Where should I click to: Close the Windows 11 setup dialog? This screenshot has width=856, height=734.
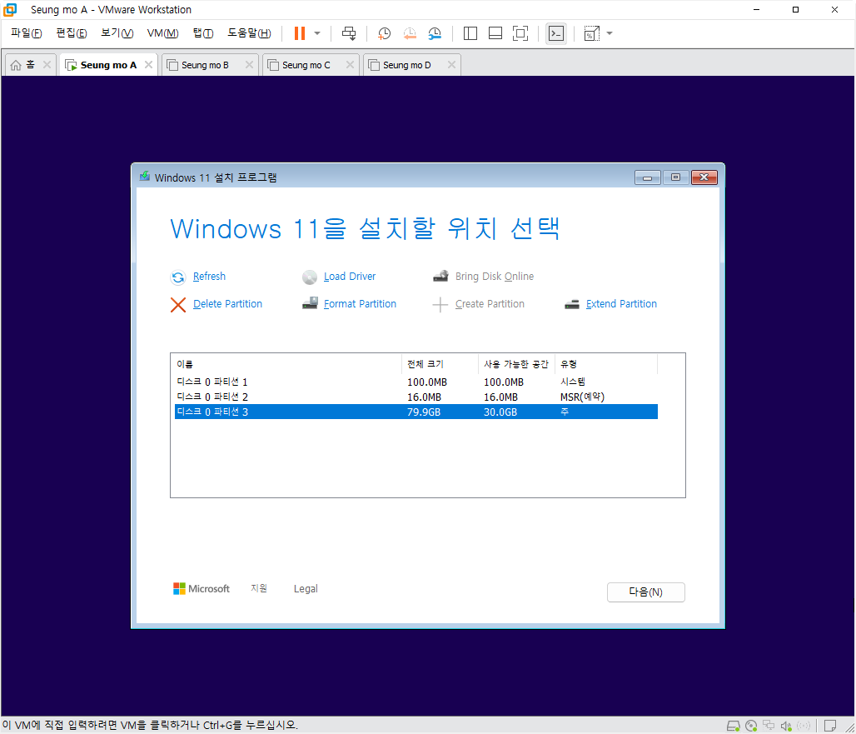[x=704, y=177]
